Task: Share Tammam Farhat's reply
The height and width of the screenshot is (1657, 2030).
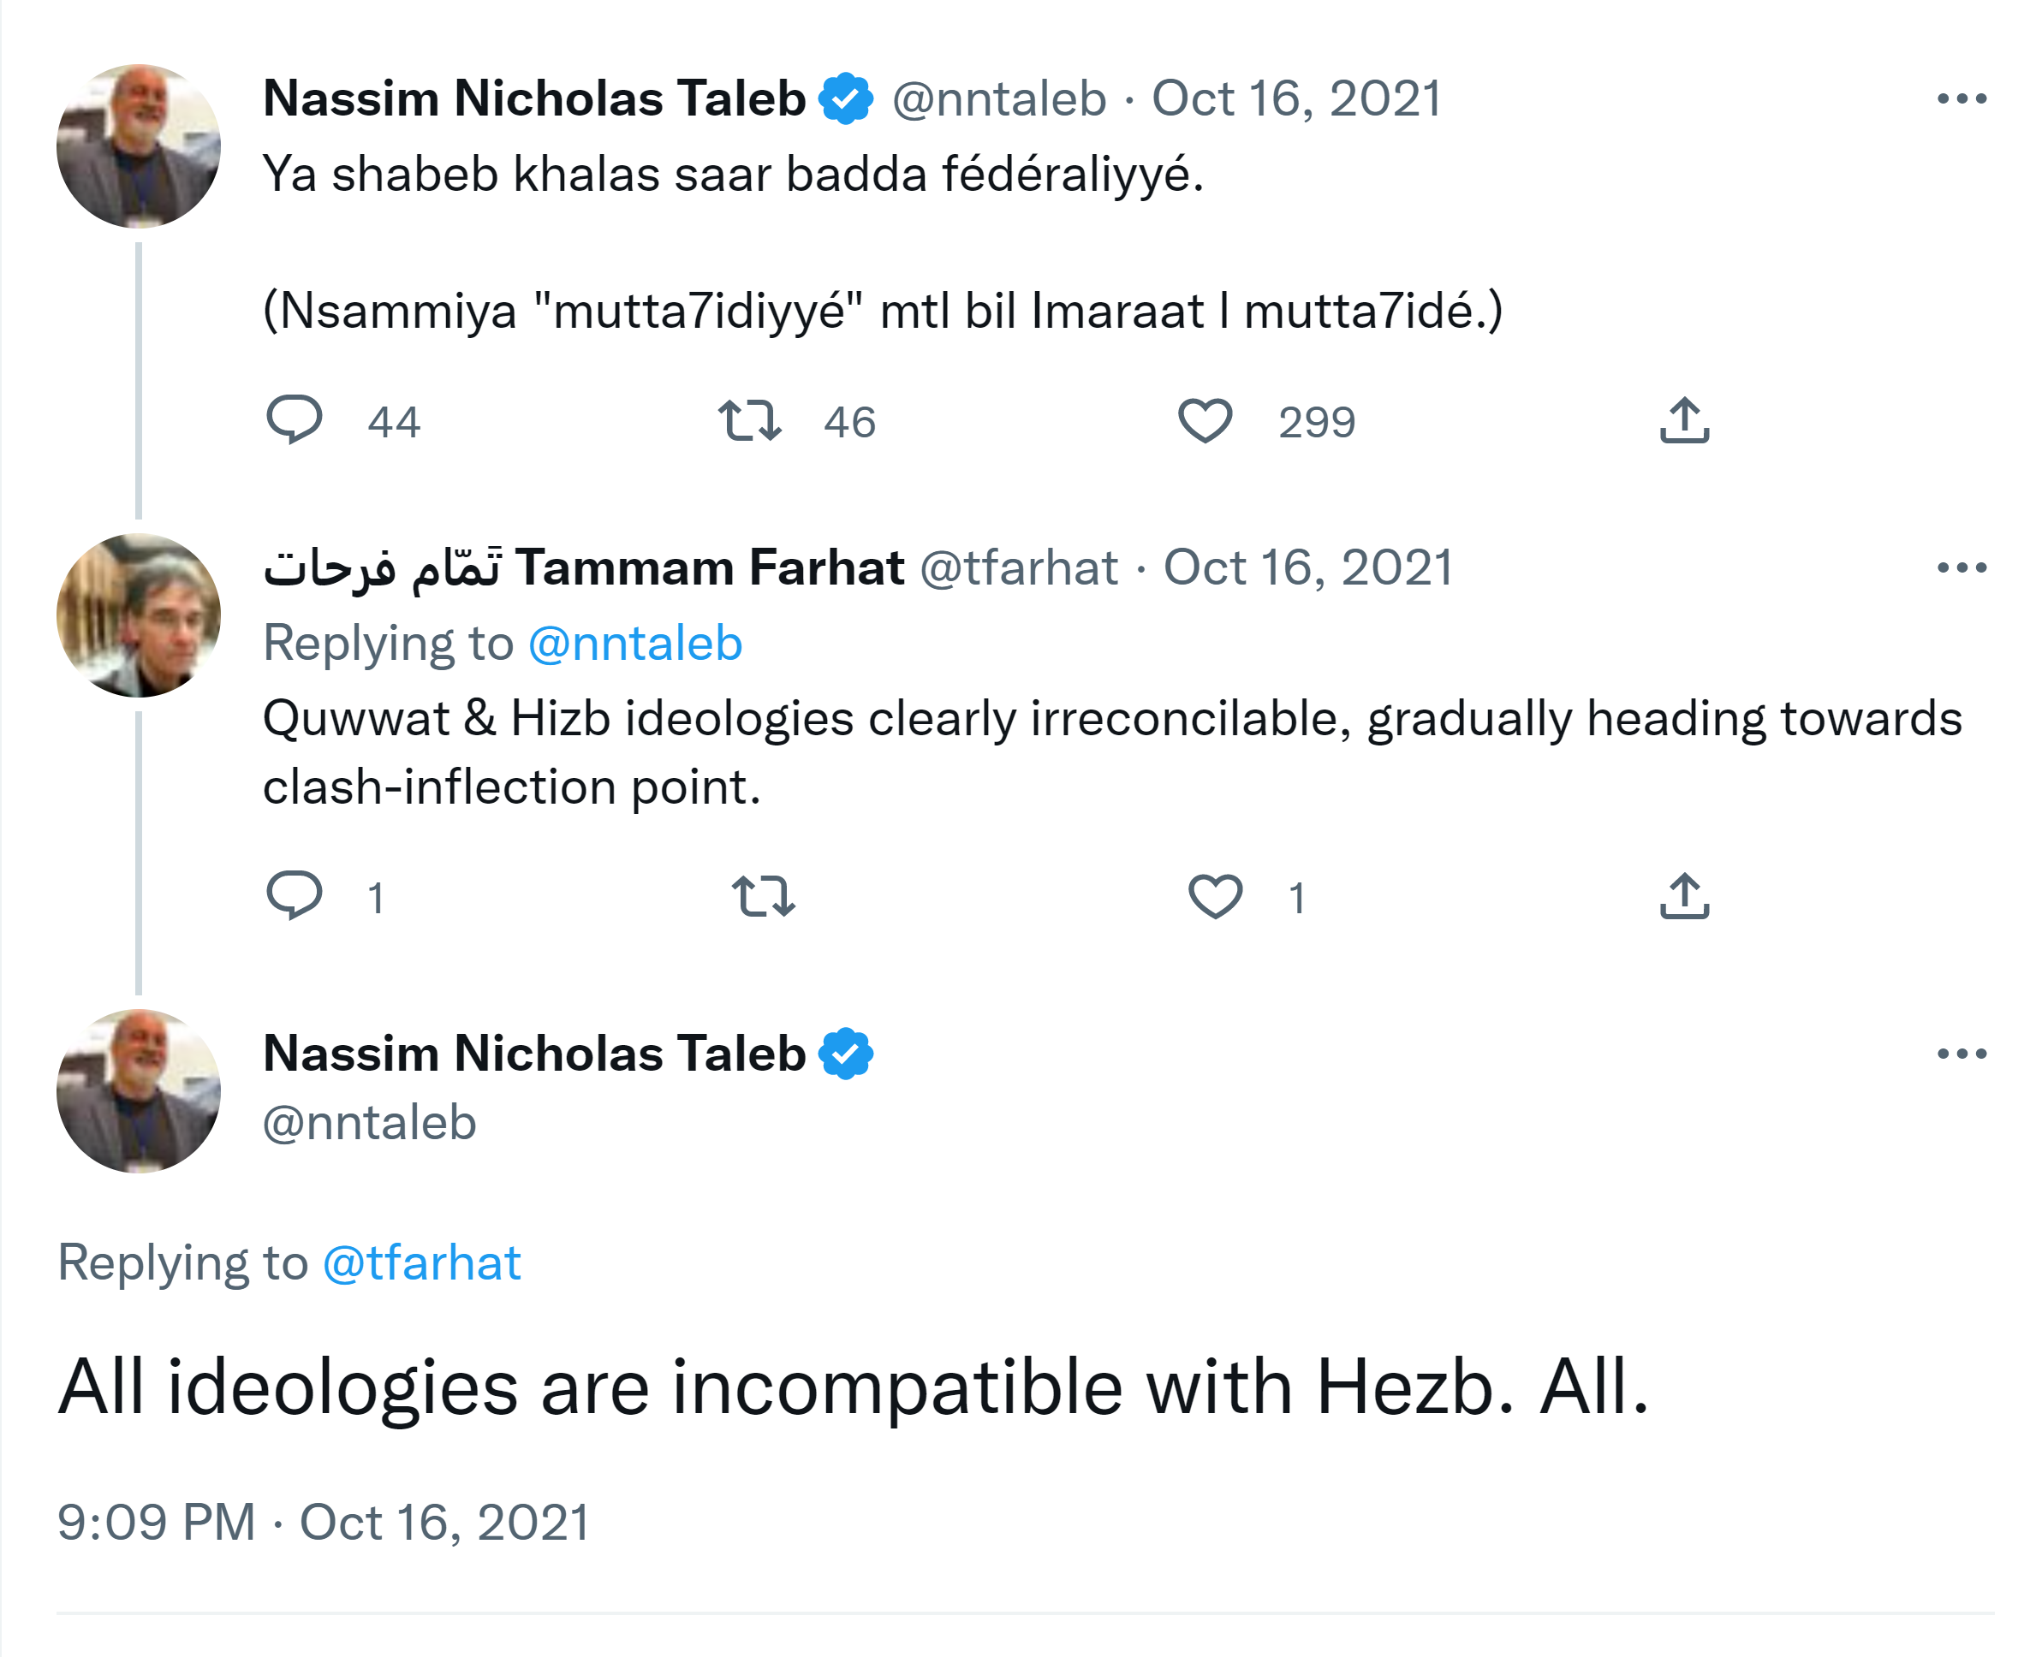Action: tap(1684, 896)
